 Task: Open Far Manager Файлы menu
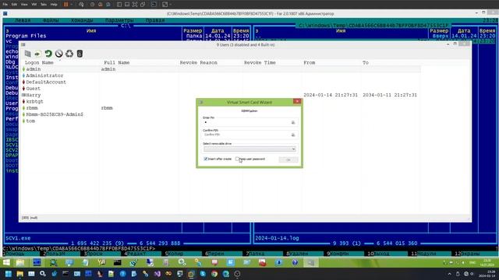pyautogui.click(x=51, y=20)
